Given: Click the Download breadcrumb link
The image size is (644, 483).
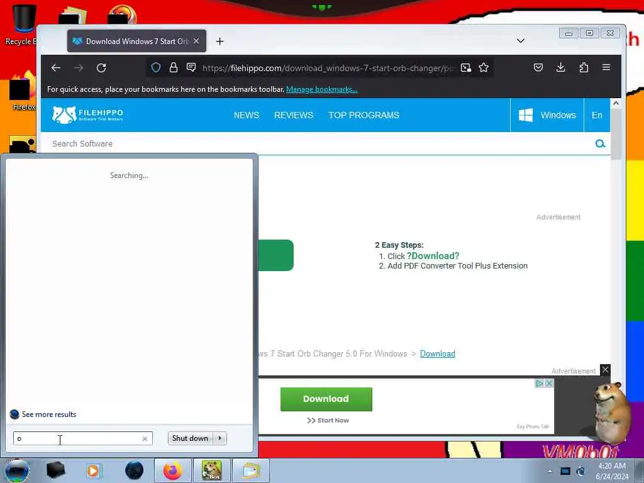Looking at the screenshot, I should click(x=438, y=353).
